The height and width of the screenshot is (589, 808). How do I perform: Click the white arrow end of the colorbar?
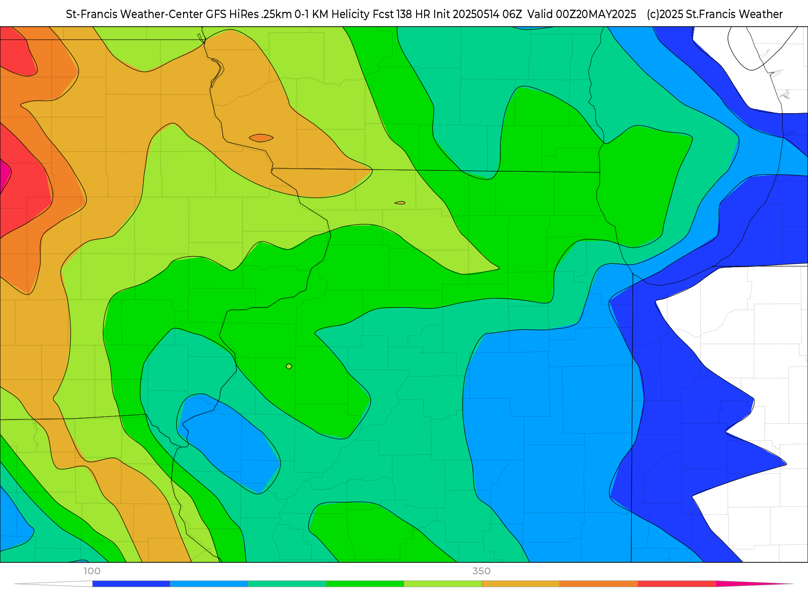tap(53, 584)
